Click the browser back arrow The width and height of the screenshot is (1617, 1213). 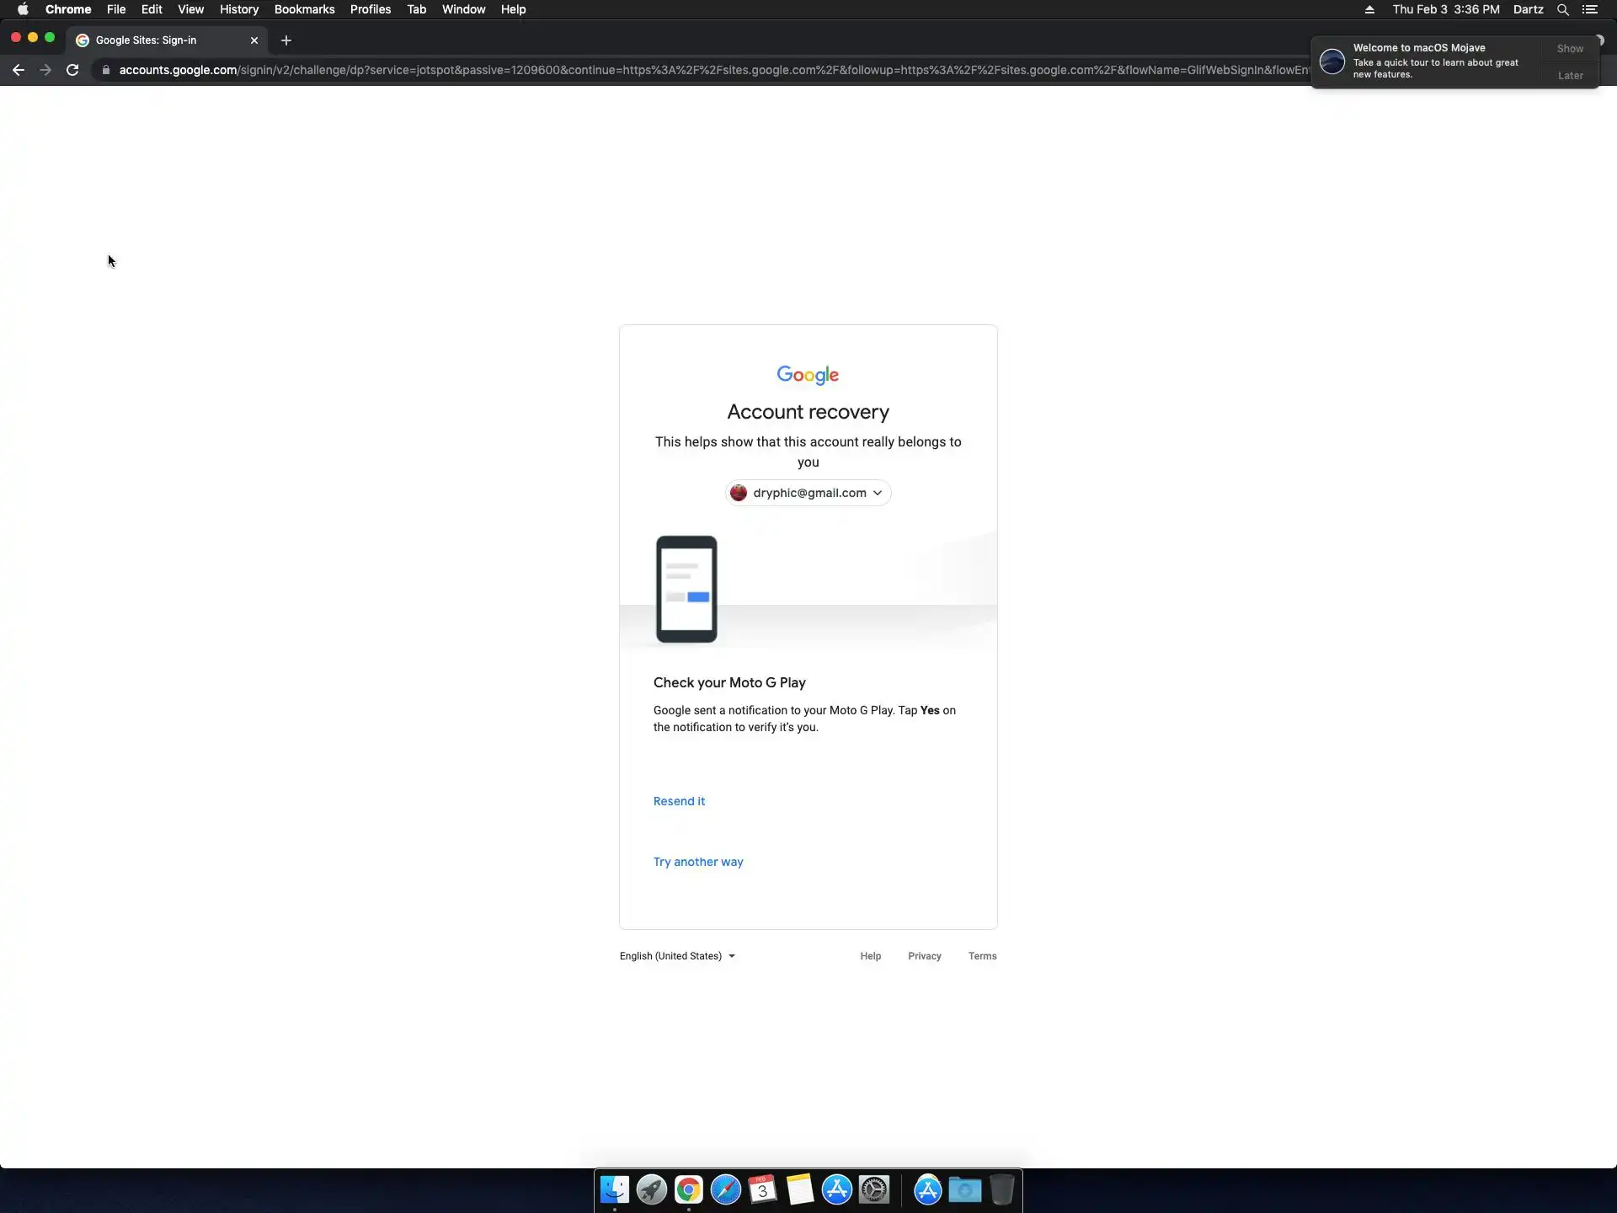19,70
